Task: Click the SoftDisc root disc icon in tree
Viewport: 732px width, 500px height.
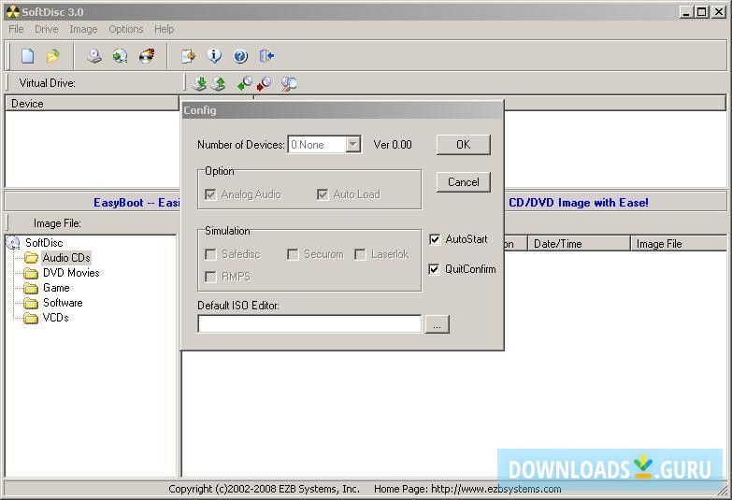Action: 12,243
